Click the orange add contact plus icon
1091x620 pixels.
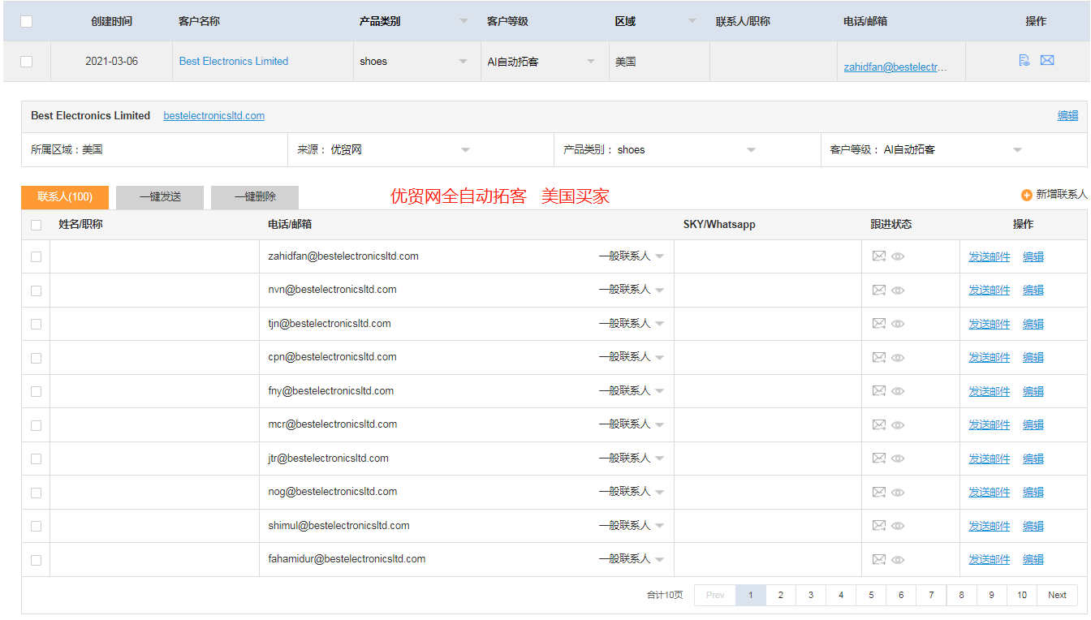pos(1027,196)
